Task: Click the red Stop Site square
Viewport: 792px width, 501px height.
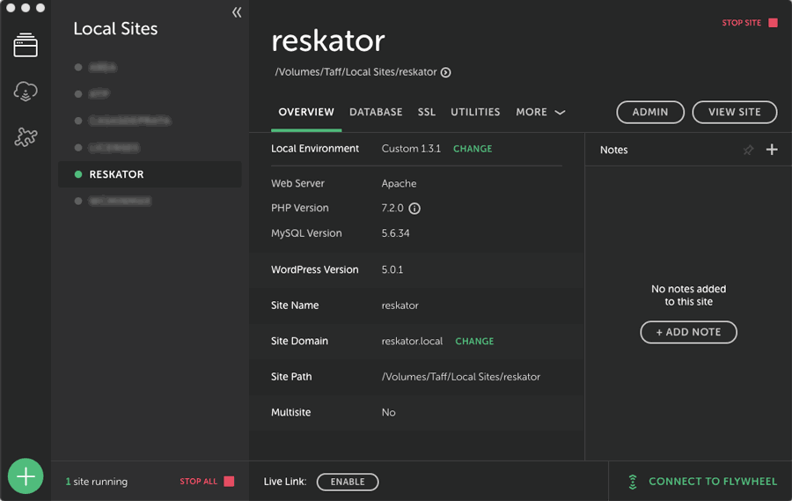Action: click(773, 23)
